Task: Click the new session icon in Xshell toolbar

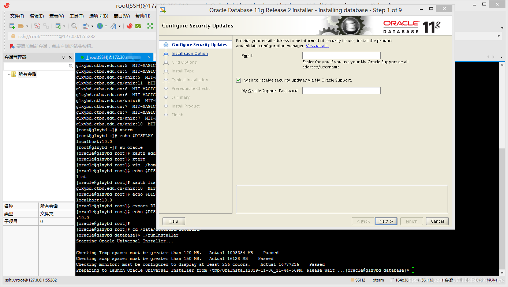Action: click(12, 26)
